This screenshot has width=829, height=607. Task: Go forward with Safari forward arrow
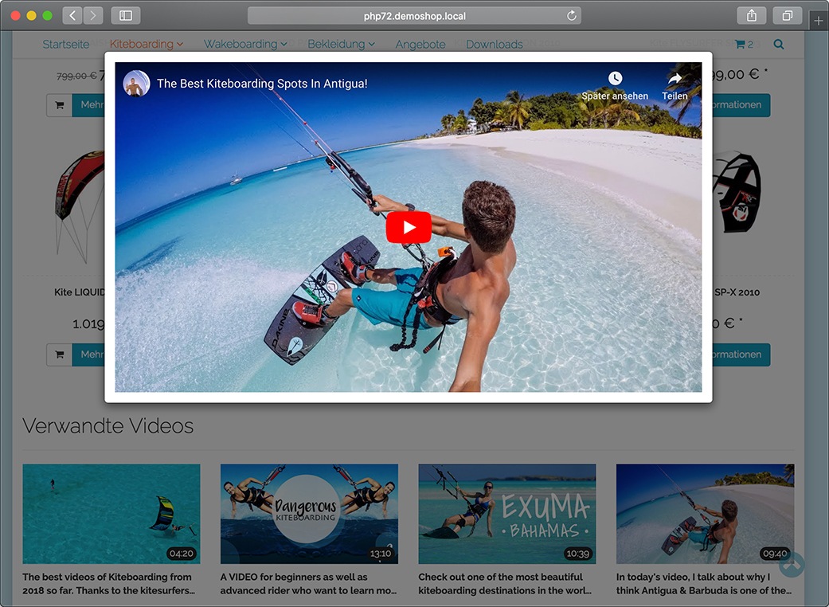click(x=93, y=15)
